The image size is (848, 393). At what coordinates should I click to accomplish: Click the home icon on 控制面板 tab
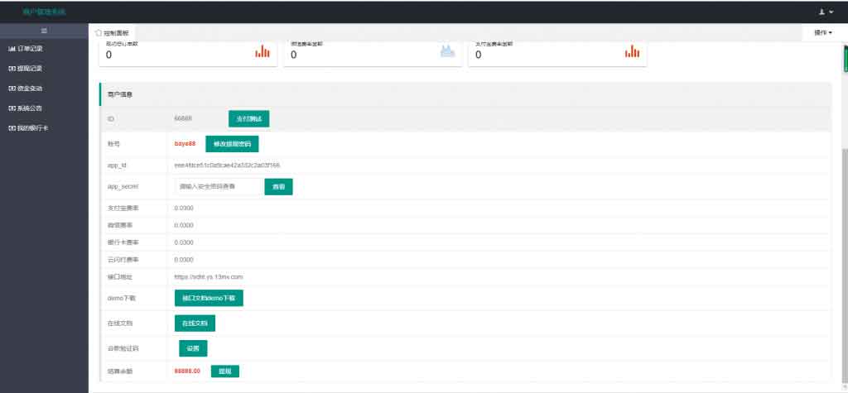[99, 32]
